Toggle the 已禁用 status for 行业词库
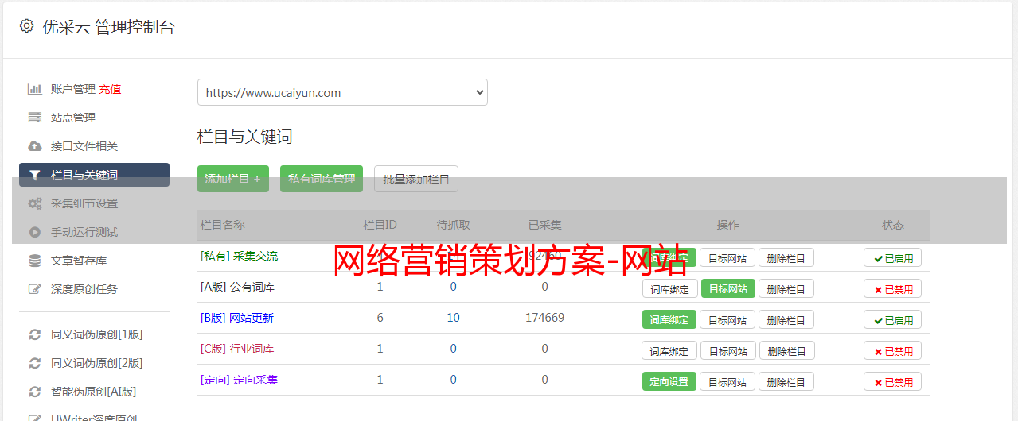Image resolution: width=1018 pixels, height=421 pixels. pos(892,350)
